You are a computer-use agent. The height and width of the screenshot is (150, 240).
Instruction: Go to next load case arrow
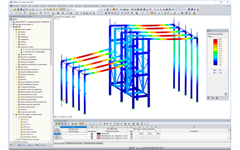click(x=105, y=9)
